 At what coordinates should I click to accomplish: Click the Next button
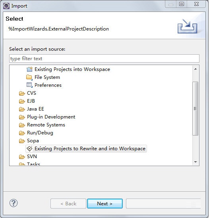(x=105, y=204)
